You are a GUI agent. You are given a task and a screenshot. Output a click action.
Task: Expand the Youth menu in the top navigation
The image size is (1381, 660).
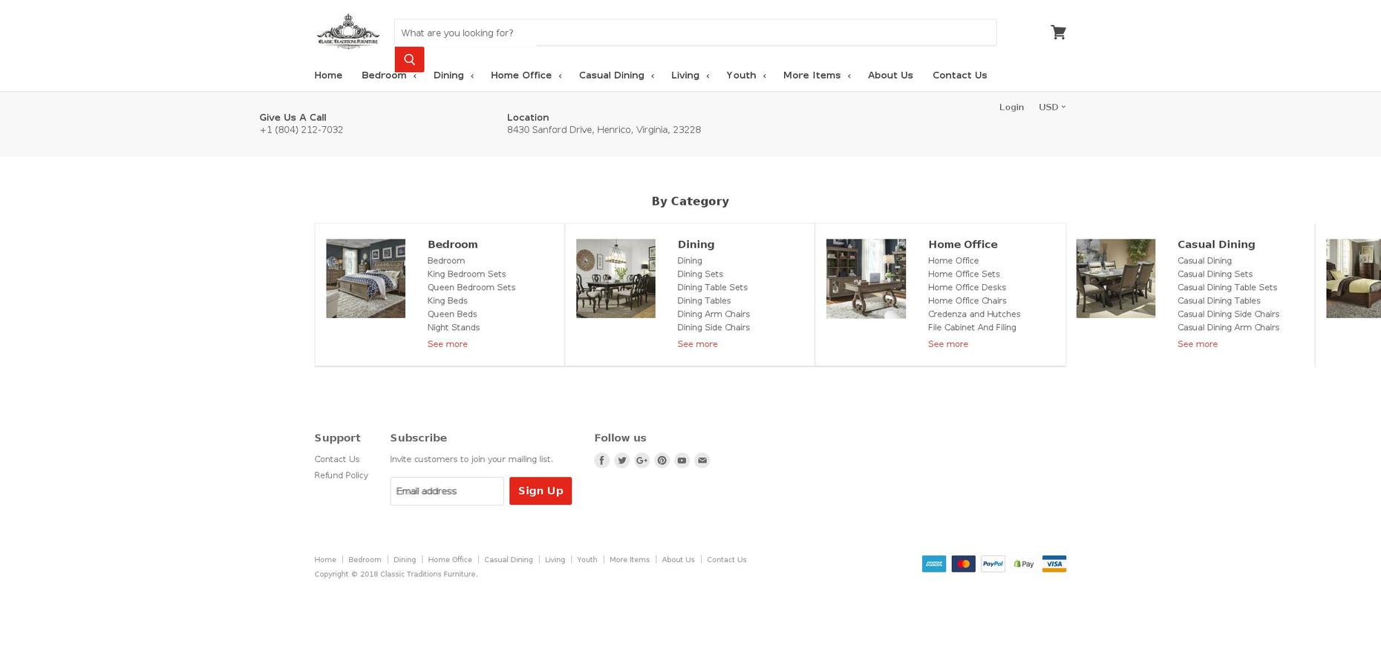click(746, 75)
